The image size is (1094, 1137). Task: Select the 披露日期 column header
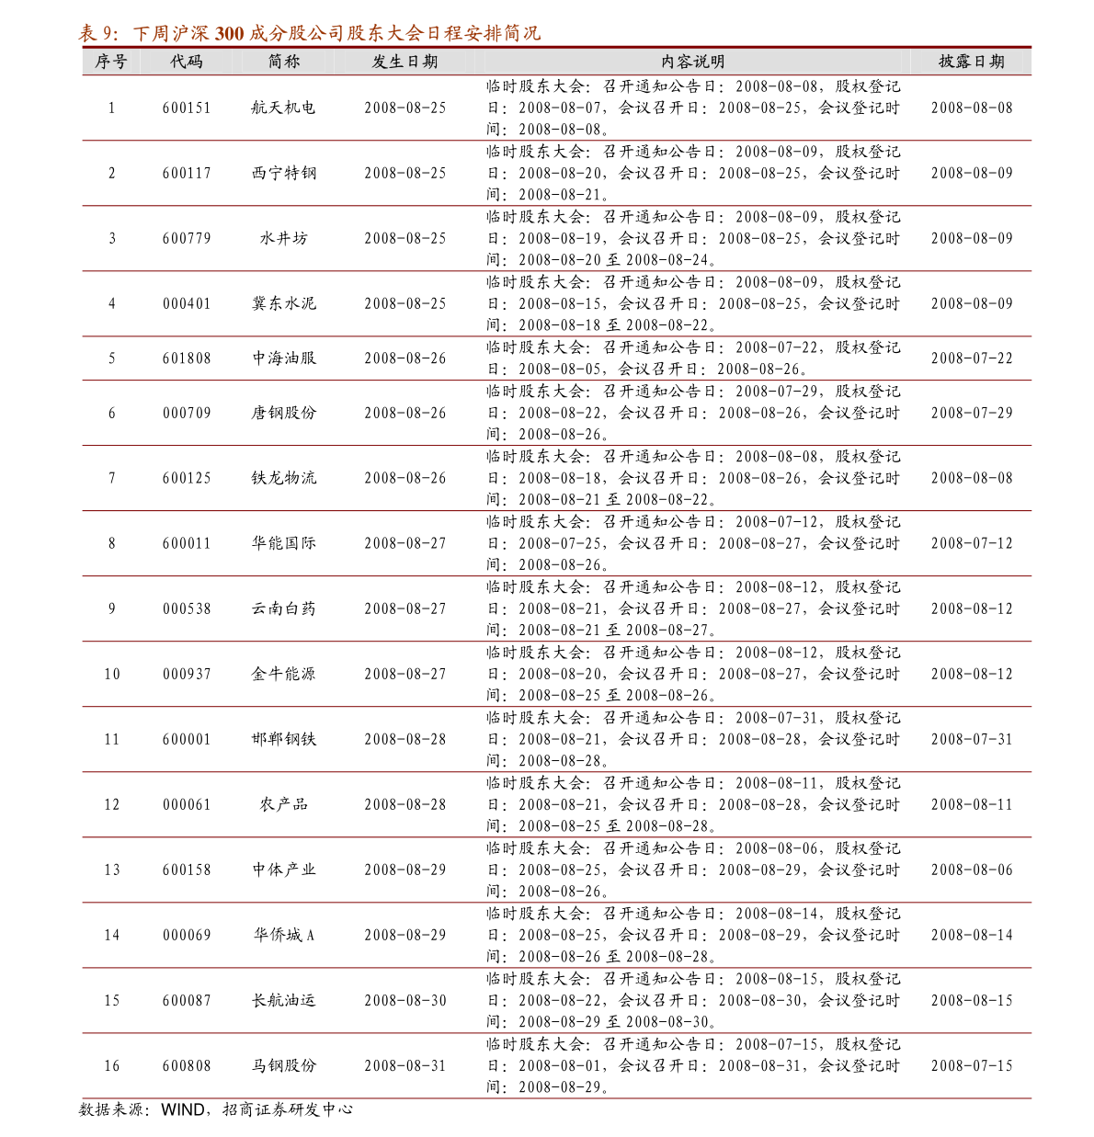tap(971, 62)
